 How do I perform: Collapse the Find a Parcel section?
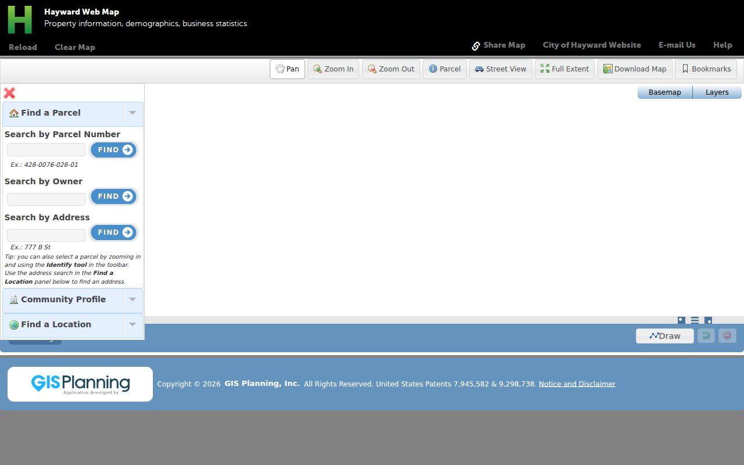73,113
